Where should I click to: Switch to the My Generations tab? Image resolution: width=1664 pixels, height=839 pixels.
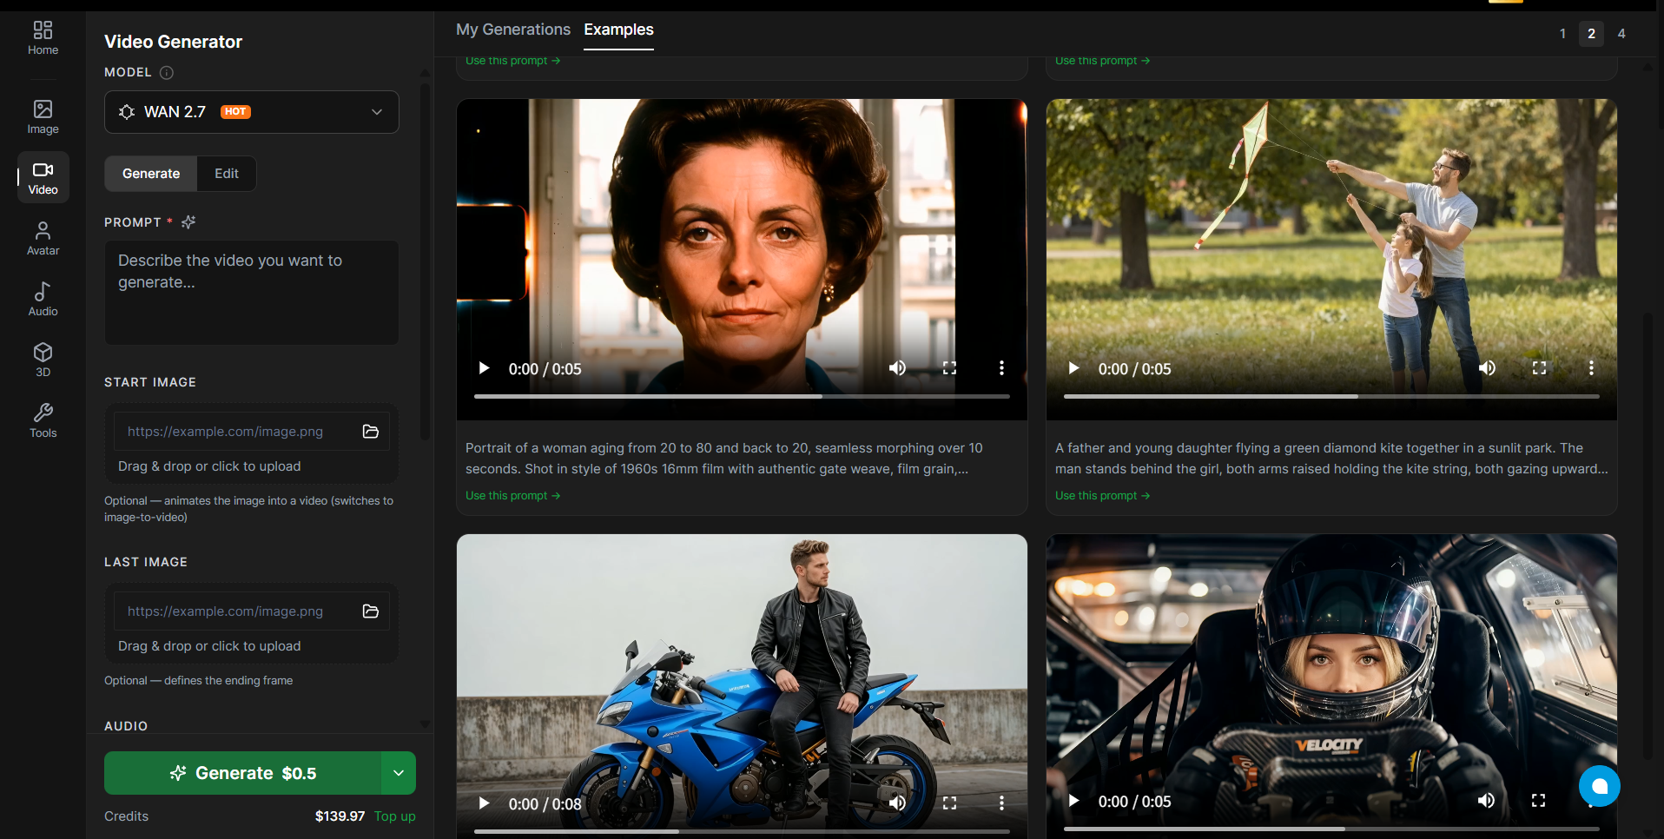(512, 29)
